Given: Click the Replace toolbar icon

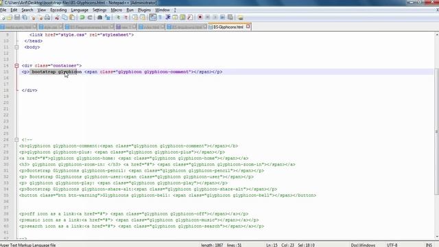Looking at the screenshot, I should click(107, 18).
